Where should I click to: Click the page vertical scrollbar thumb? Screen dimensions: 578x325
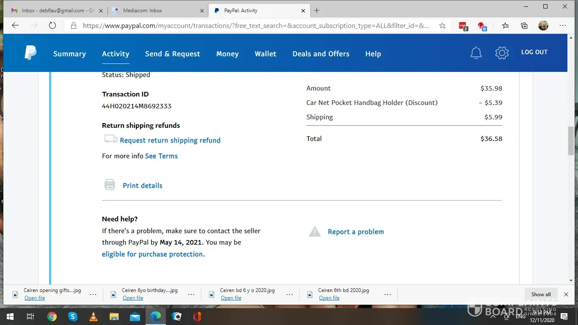click(571, 140)
